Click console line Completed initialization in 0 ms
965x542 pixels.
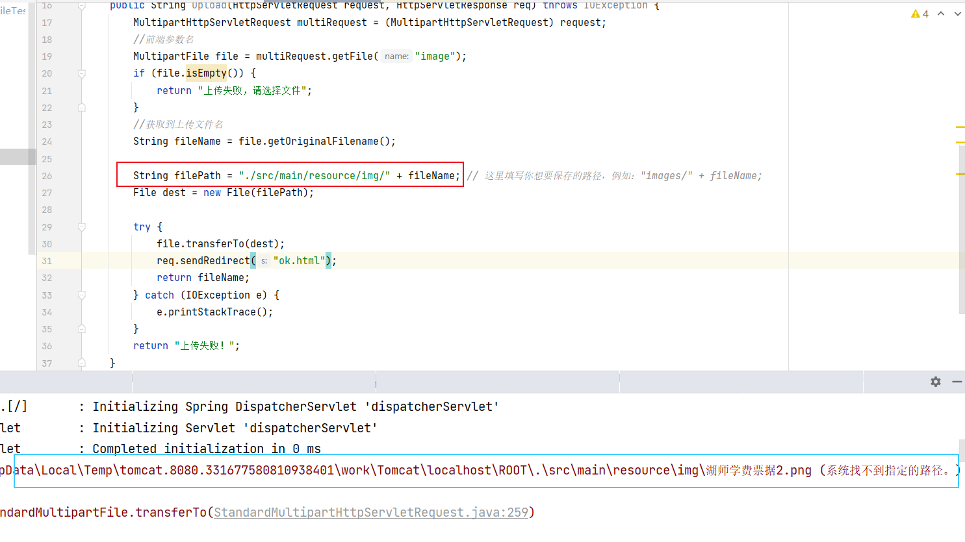pos(207,449)
